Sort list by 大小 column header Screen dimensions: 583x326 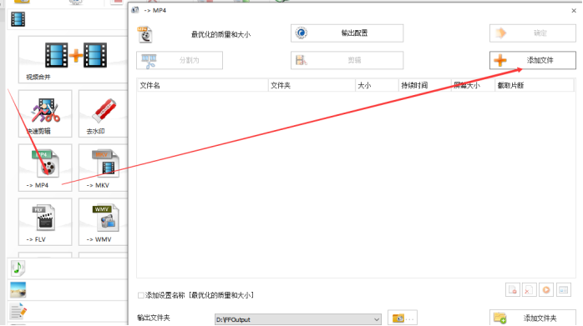(x=377, y=85)
